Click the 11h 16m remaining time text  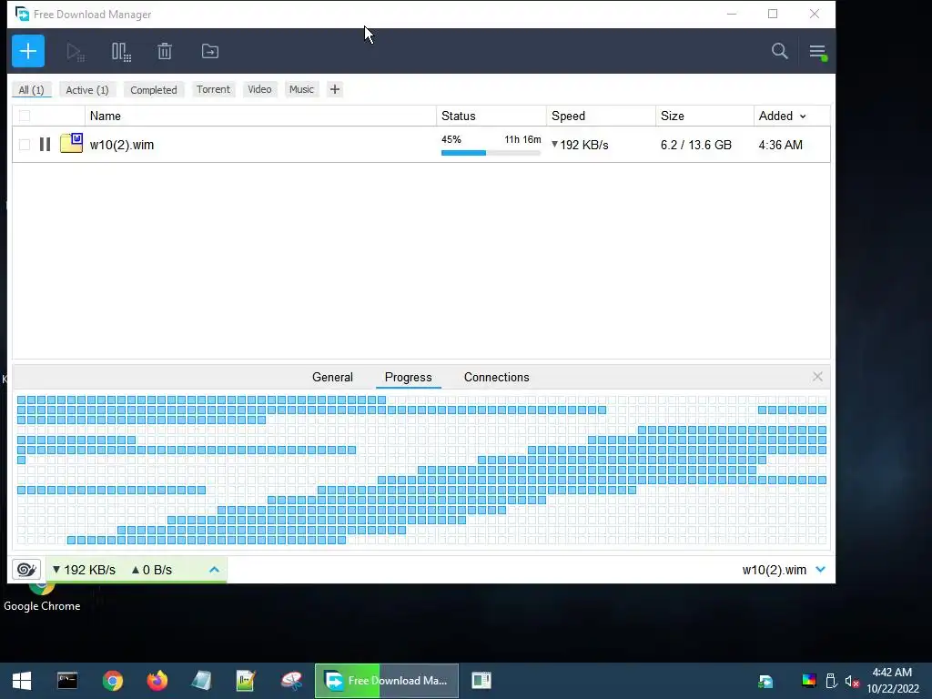pos(522,139)
